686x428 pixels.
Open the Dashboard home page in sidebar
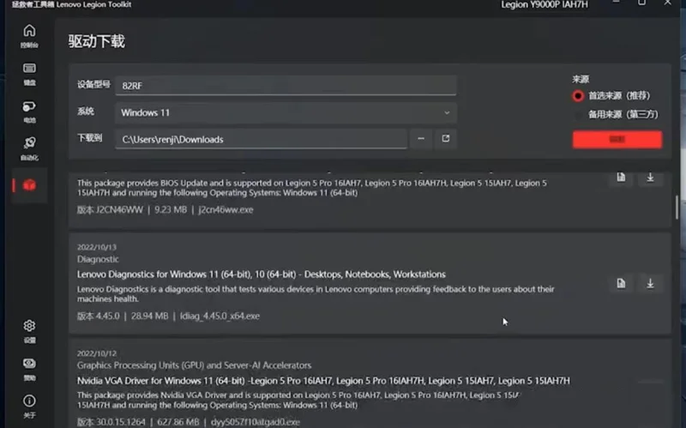(29, 36)
